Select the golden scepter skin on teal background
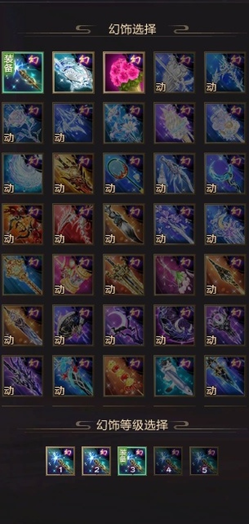 point(23,275)
